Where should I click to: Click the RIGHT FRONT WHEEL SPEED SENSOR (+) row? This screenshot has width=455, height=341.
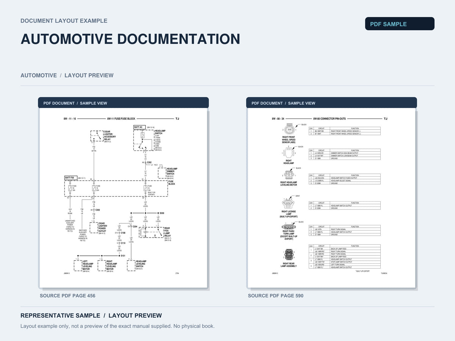click(x=345, y=134)
